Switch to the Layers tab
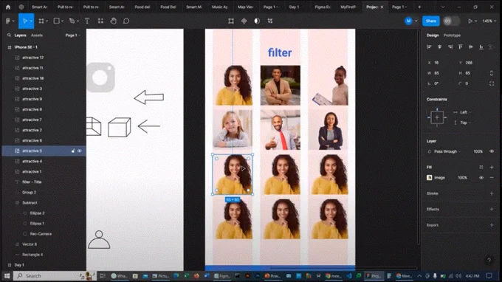This screenshot has width=502, height=282. point(20,35)
